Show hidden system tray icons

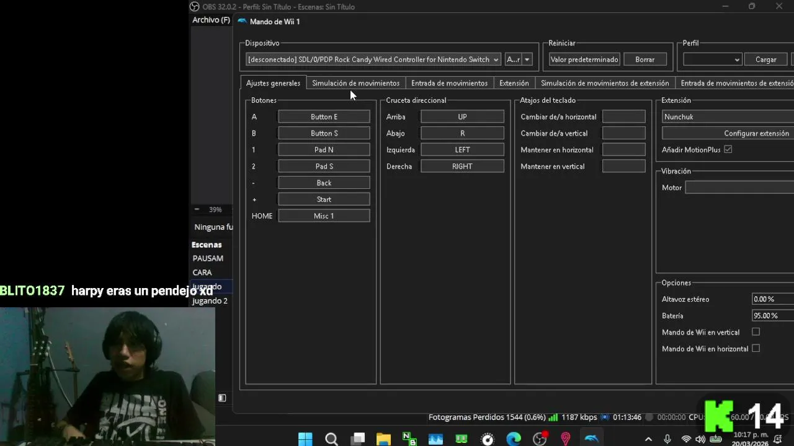[648, 439]
